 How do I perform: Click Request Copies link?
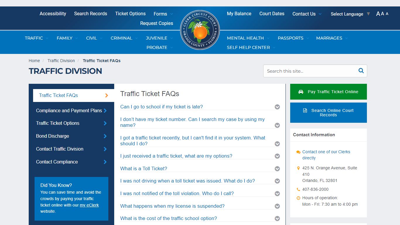pyautogui.click(x=156, y=23)
